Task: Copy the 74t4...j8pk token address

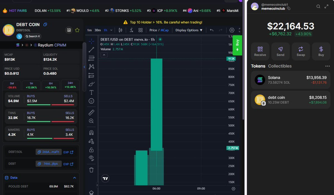Action: (x=48, y=164)
